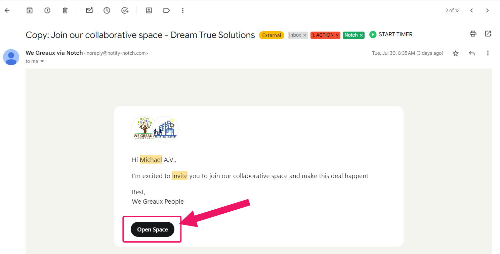This screenshot has height=254, width=500.
Task: Open message more options menu
Action: pos(488,53)
